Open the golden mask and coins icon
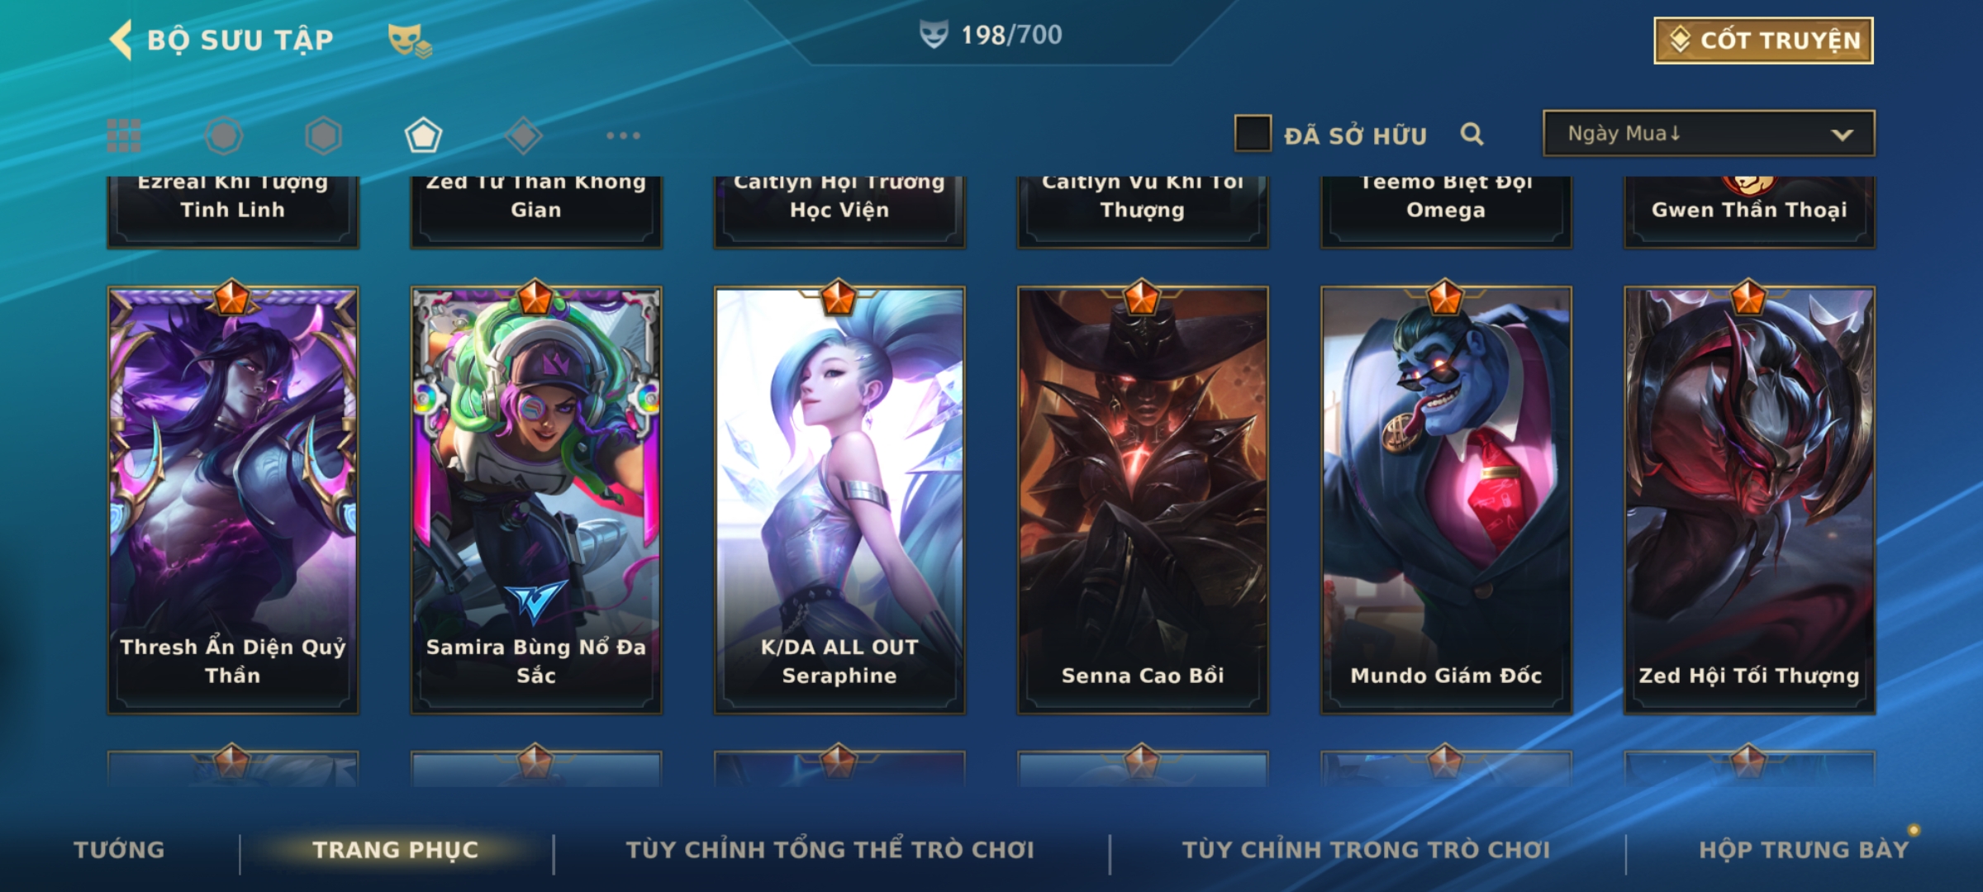 [x=410, y=40]
